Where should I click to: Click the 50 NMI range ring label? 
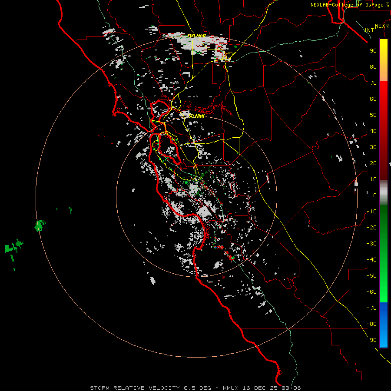[x=196, y=116]
